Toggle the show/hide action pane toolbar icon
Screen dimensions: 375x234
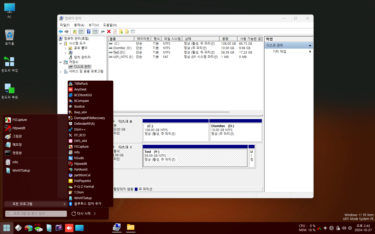[x=95, y=31]
